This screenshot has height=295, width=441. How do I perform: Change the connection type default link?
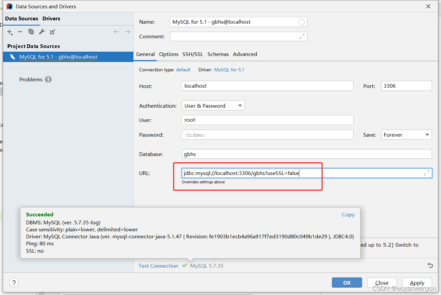(183, 70)
